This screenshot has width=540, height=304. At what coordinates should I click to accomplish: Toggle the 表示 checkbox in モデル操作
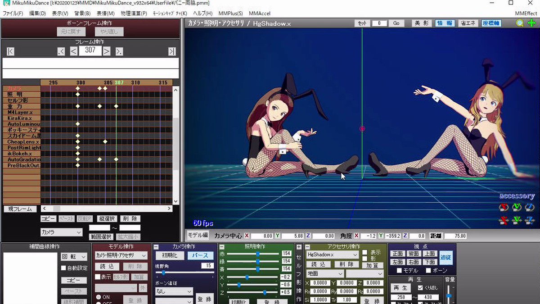click(x=98, y=277)
